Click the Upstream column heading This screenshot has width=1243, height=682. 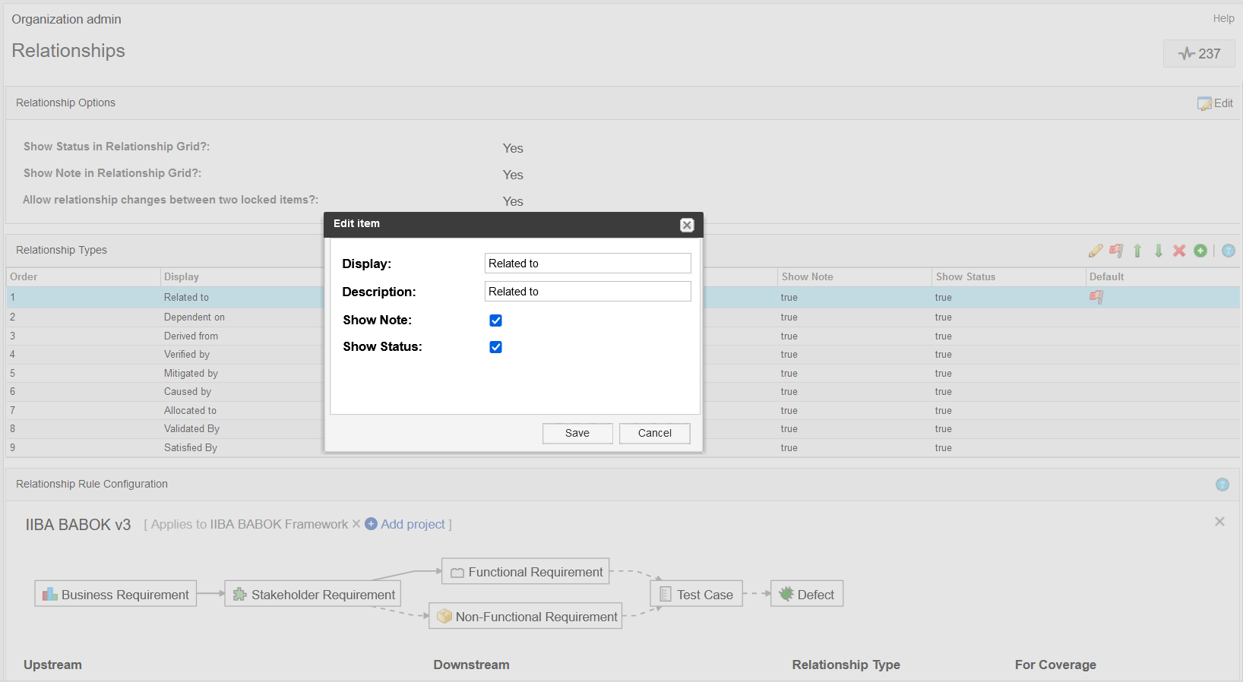point(52,665)
